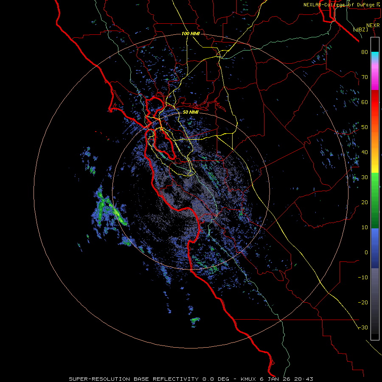The height and width of the screenshot is (382, 382).
Task: Click the "0.0 DEG" elevation angle in the caption
Action: point(216,379)
